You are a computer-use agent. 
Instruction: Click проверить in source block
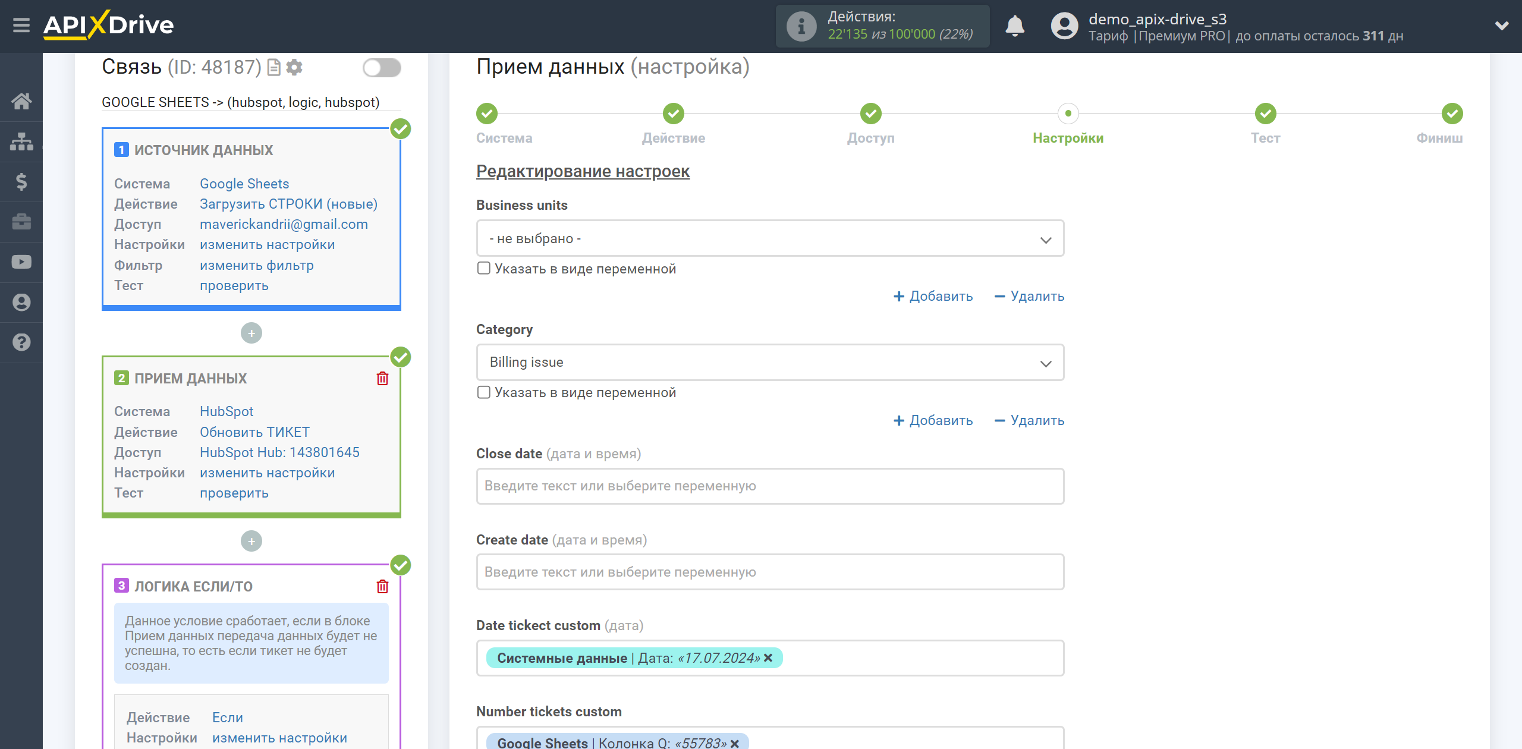tap(234, 285)
